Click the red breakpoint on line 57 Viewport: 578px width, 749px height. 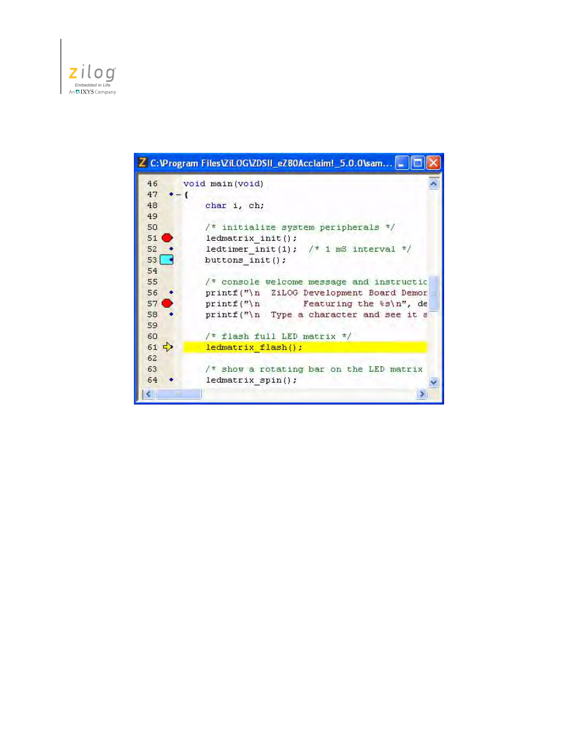point(167,303)
